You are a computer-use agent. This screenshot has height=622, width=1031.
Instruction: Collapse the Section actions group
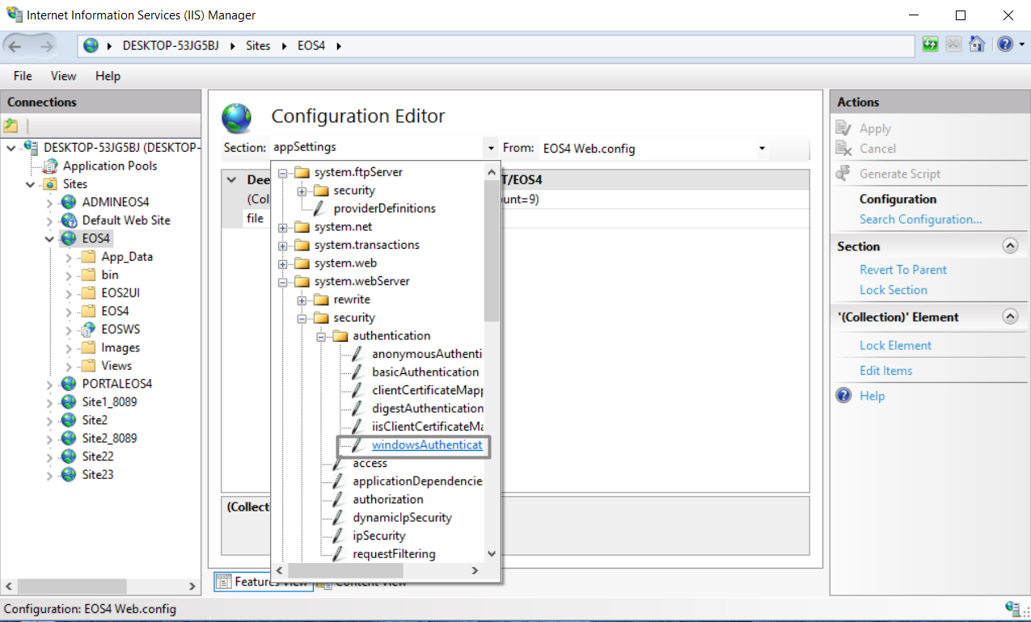click(x=1010, y=246)
